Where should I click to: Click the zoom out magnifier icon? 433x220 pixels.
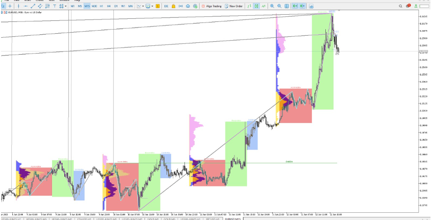click(279, 6)
